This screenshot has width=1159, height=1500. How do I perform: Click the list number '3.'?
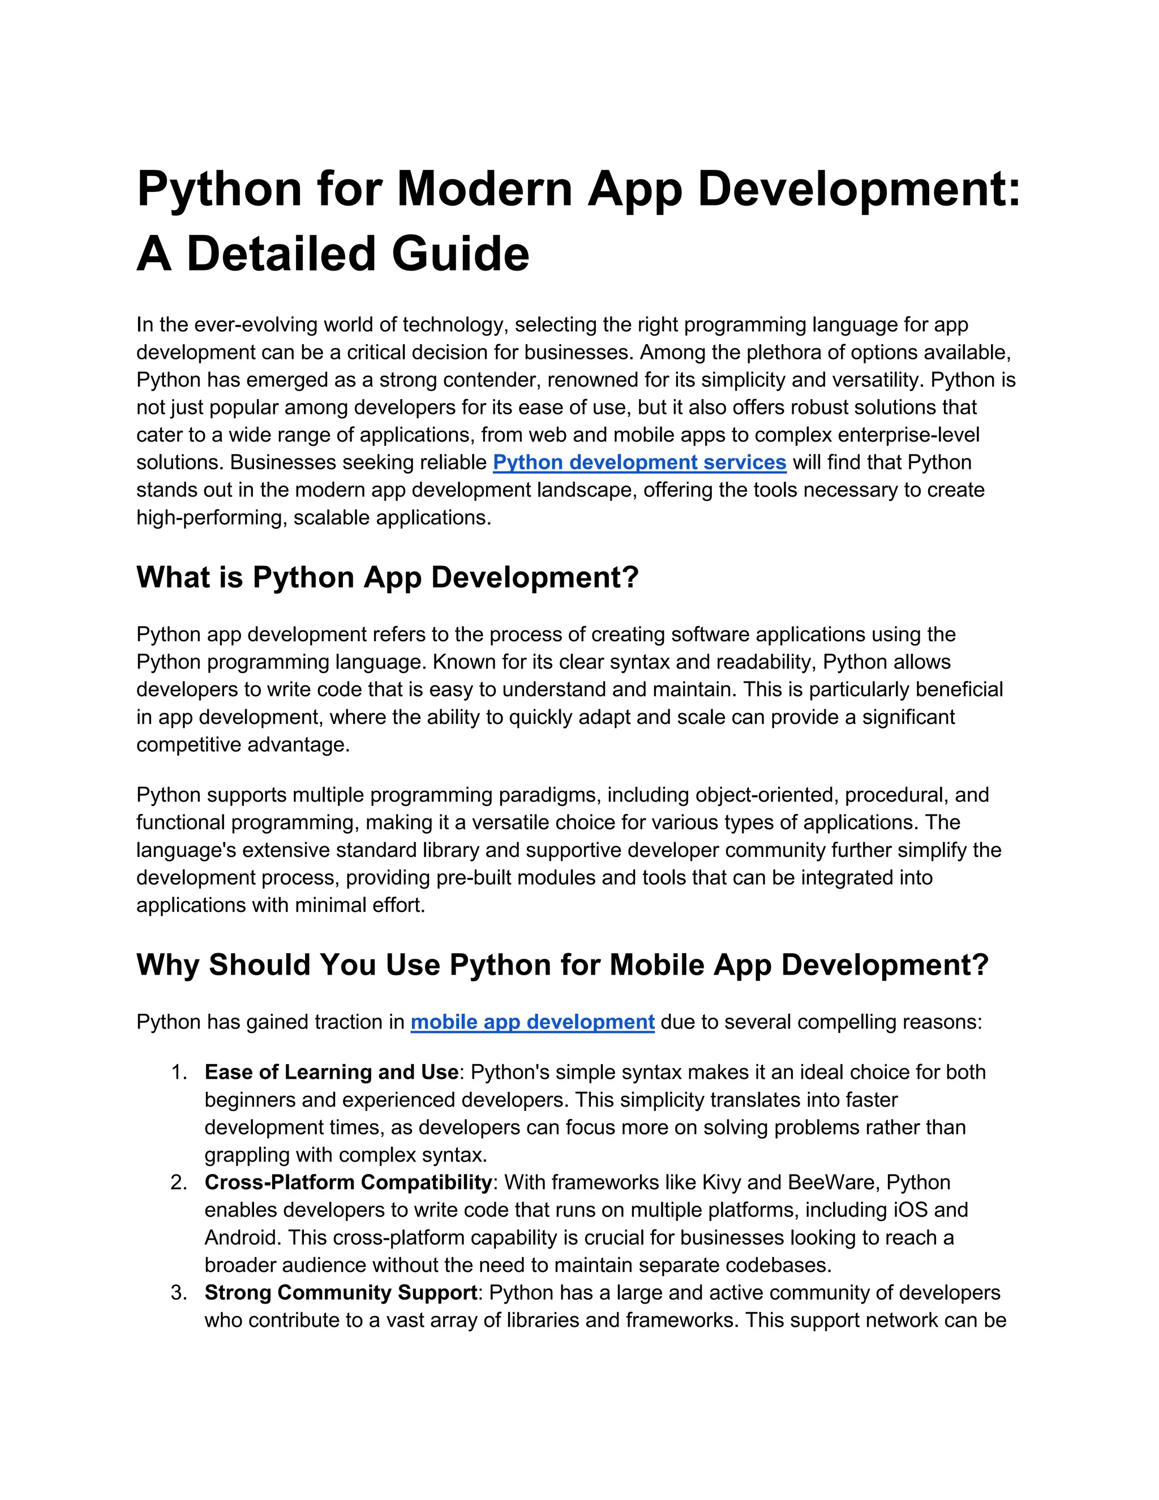click(x=179, y=1293)
